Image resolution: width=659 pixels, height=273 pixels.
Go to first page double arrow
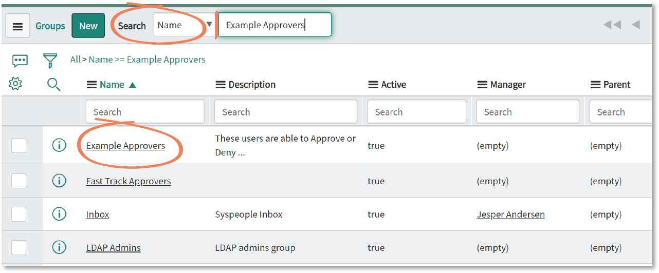(612, 25)
